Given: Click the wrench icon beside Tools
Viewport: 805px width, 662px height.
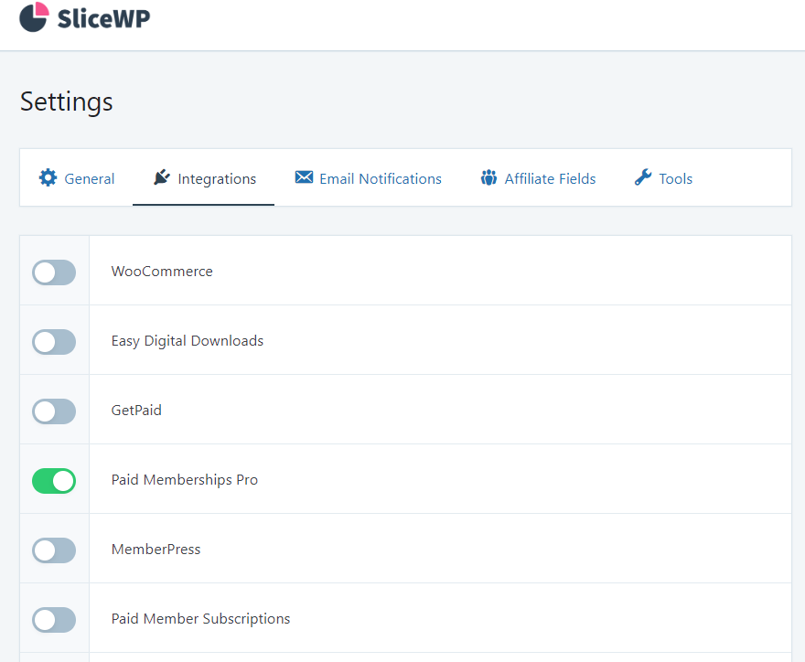Looking at the screenshot, I should point(643,177).
